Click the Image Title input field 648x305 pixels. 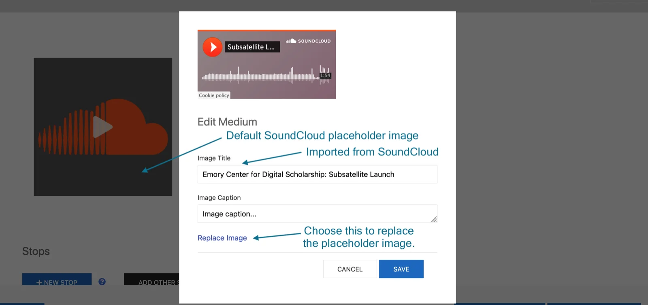pyautogui.click(x=318, y=174)
